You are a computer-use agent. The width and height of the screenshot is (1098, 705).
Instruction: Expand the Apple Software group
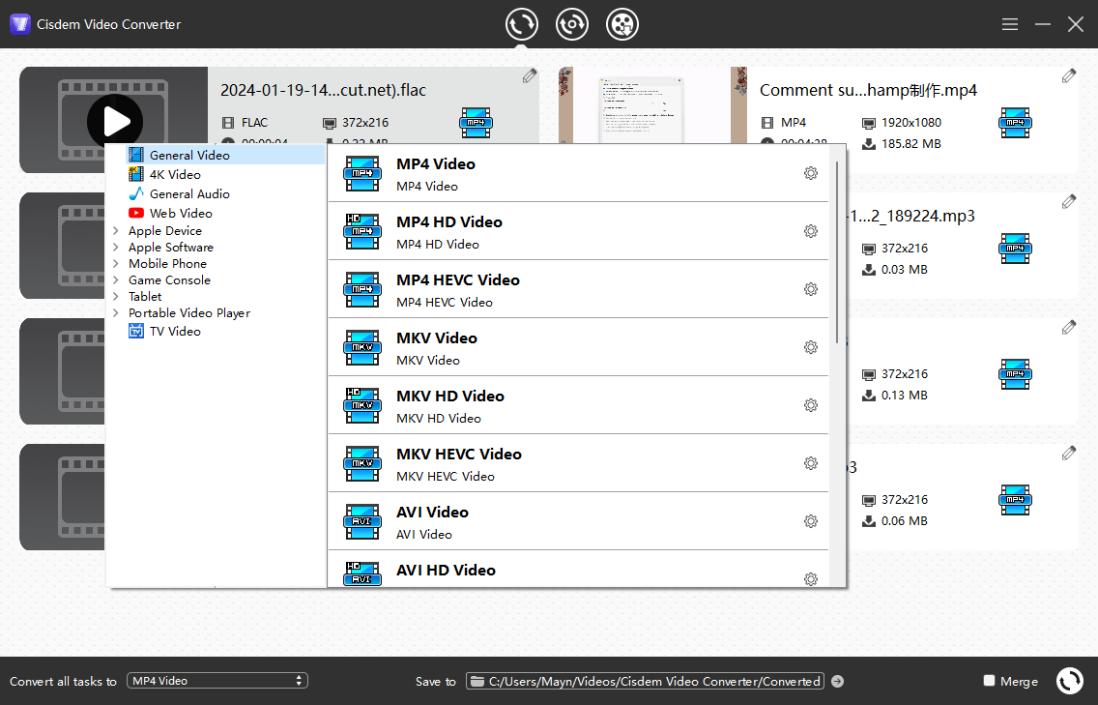(x=116, y=247)
